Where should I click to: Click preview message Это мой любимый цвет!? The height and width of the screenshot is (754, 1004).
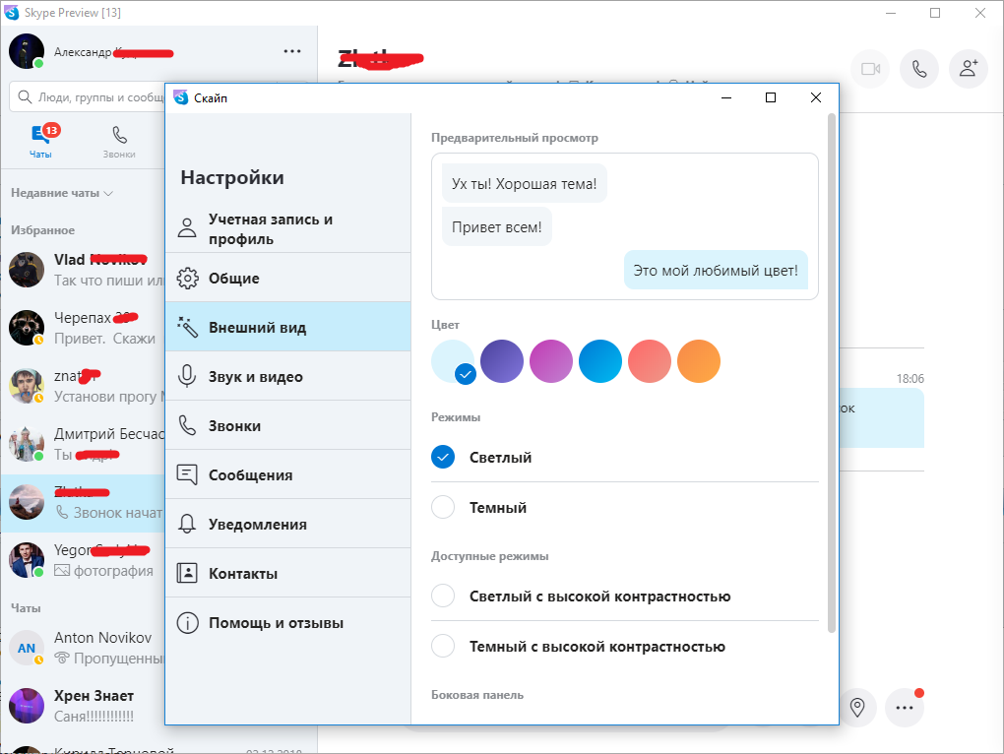coord(716,270)
